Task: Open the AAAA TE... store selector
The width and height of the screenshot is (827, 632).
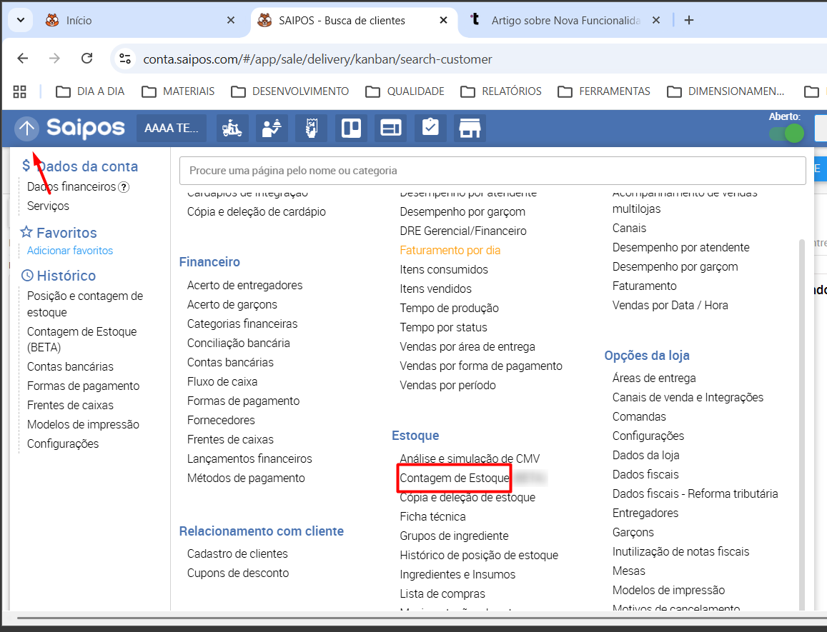Action: click(172, 128)
